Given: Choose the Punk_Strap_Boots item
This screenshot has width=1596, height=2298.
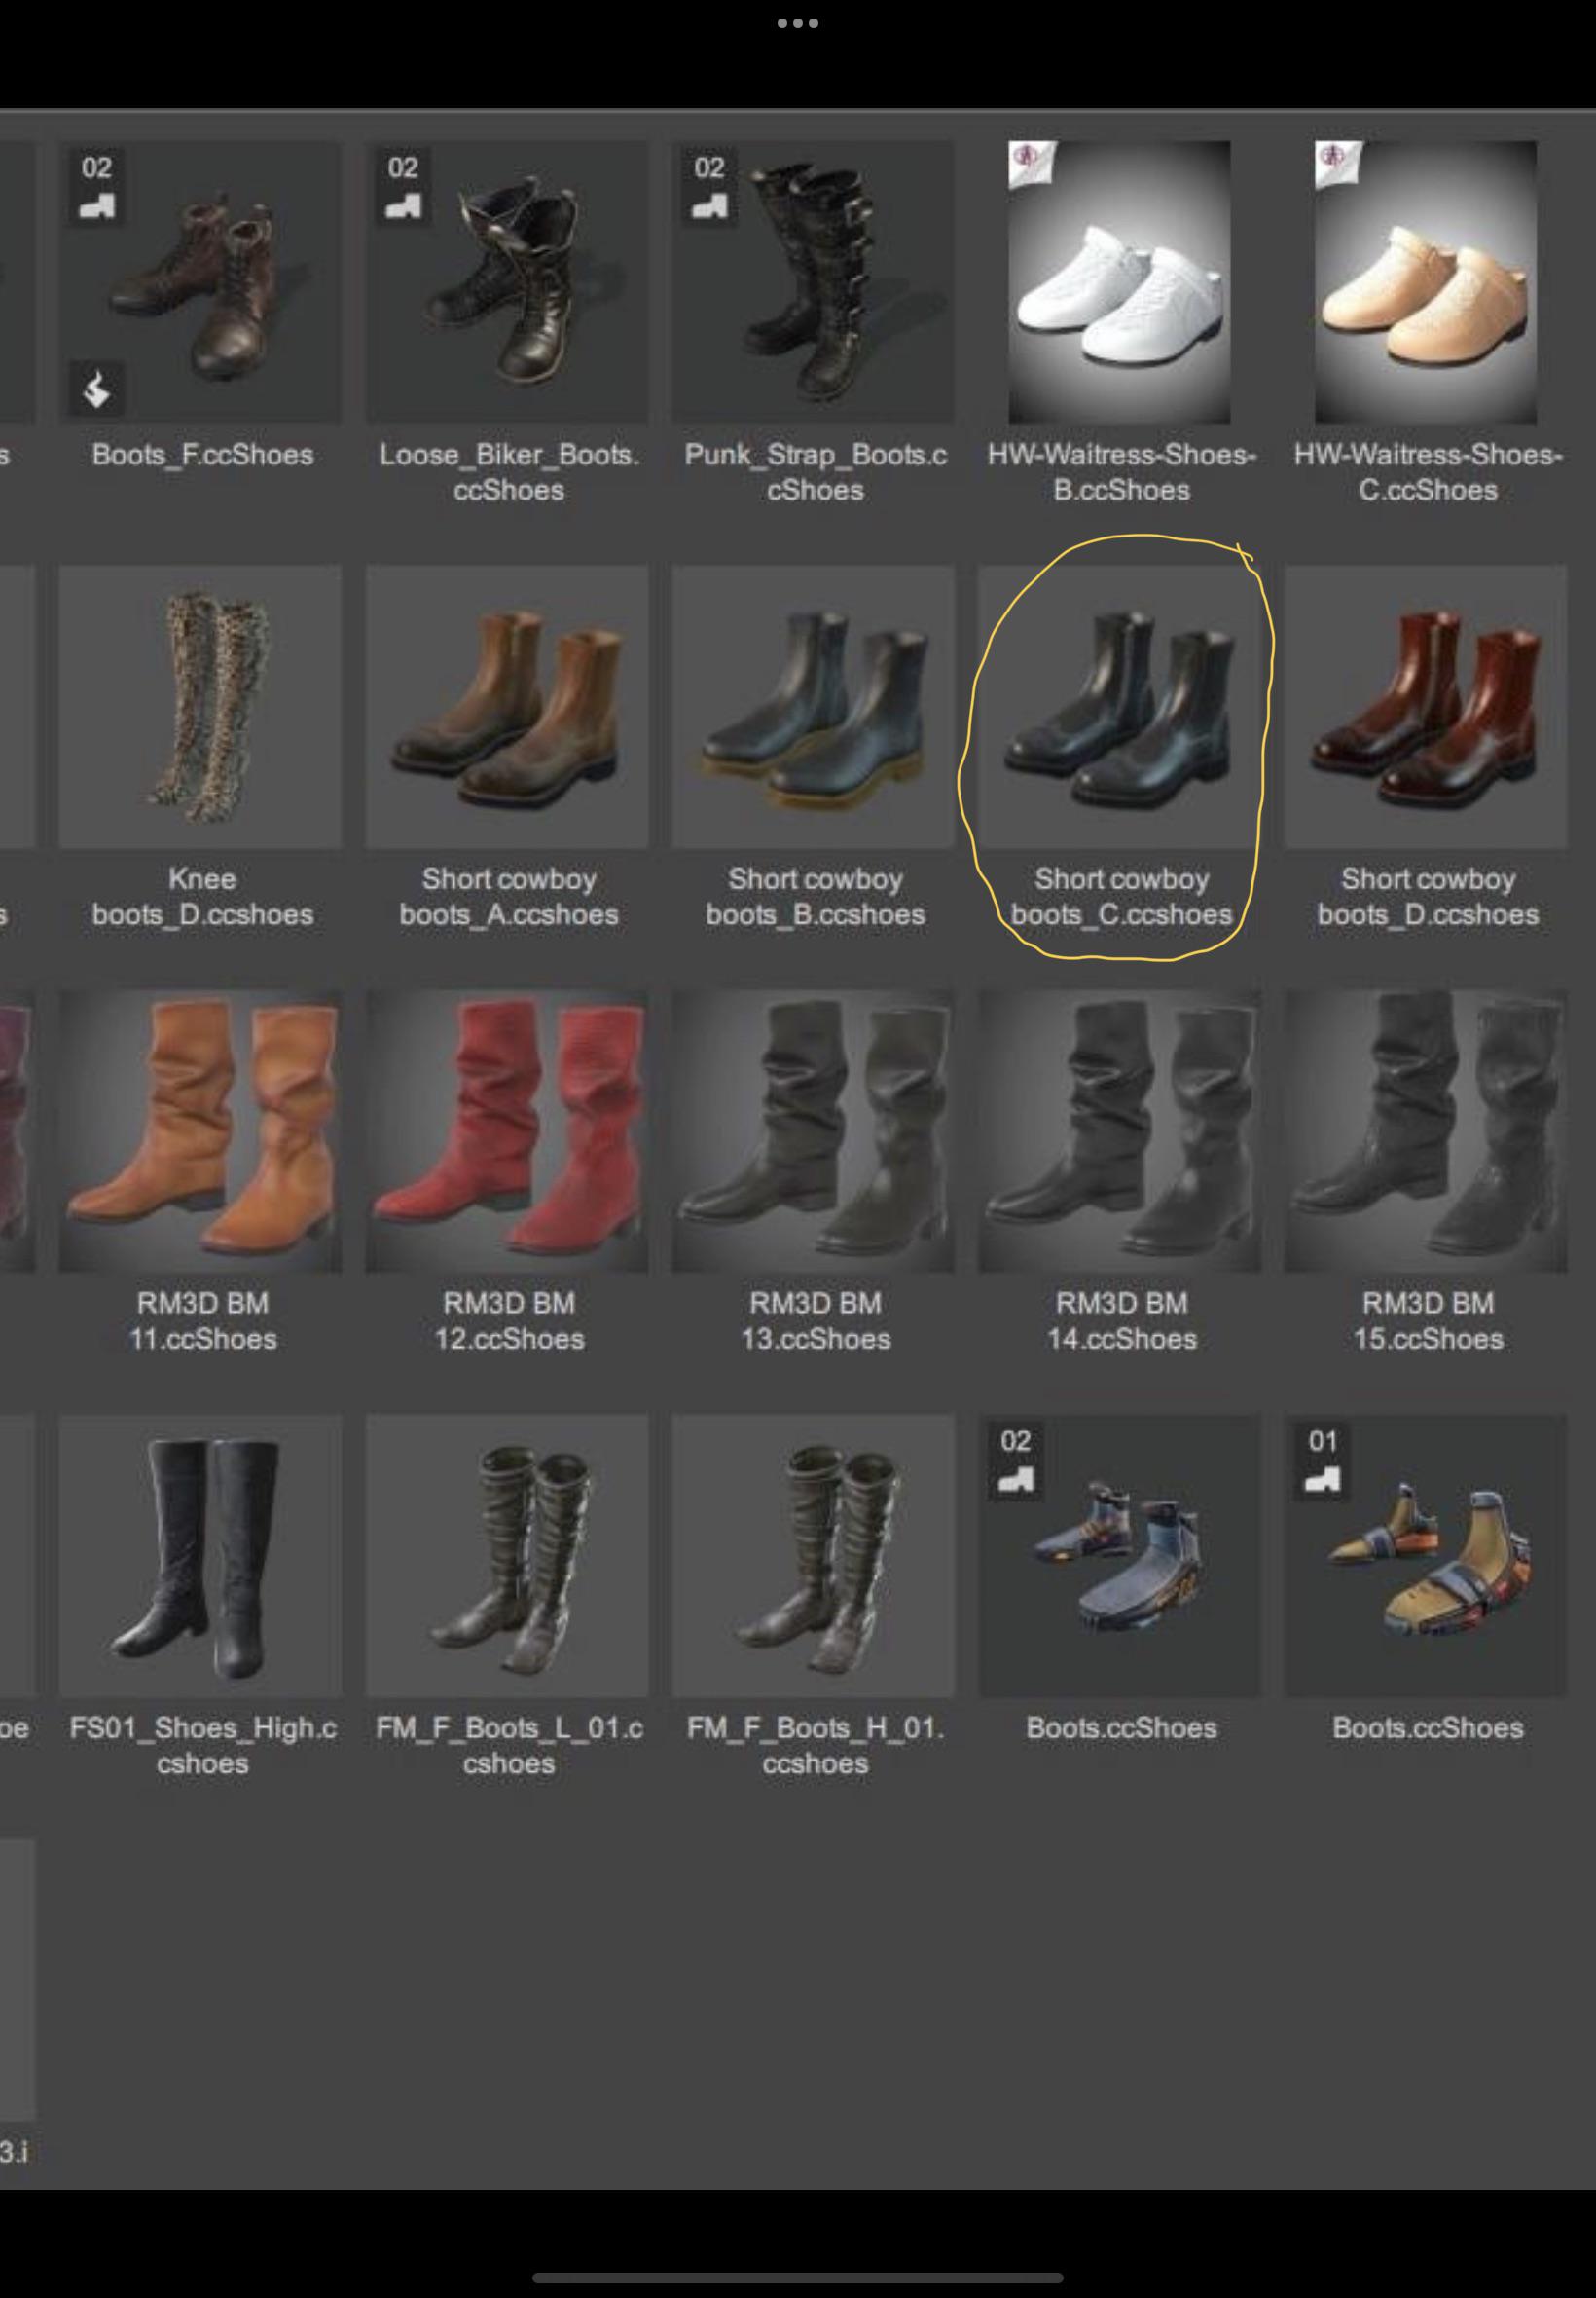Looking at the screenshot, I should coord(813,282).
